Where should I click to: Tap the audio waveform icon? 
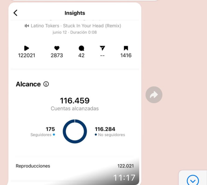tap(27, 26)
